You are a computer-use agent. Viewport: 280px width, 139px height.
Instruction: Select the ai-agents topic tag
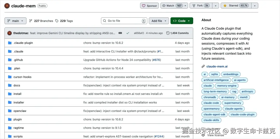[x=240, y=80]
